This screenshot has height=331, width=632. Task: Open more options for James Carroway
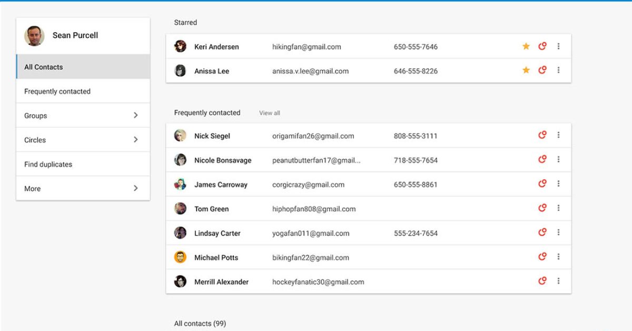[558, 184]
